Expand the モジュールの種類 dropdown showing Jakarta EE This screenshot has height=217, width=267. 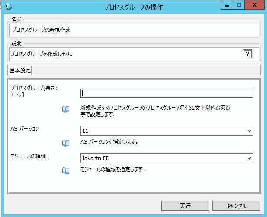(x=166, y=158)
